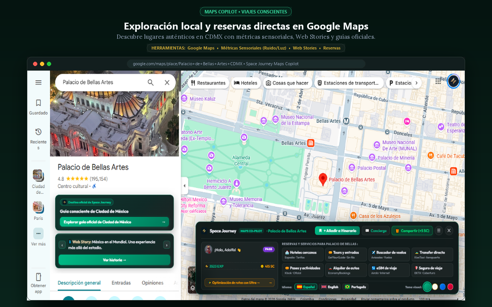Open the Ciudad de México saved list thumbnail
Image resolution: width=492 pixels, height=307 pixels.
[x=38, y=175]
